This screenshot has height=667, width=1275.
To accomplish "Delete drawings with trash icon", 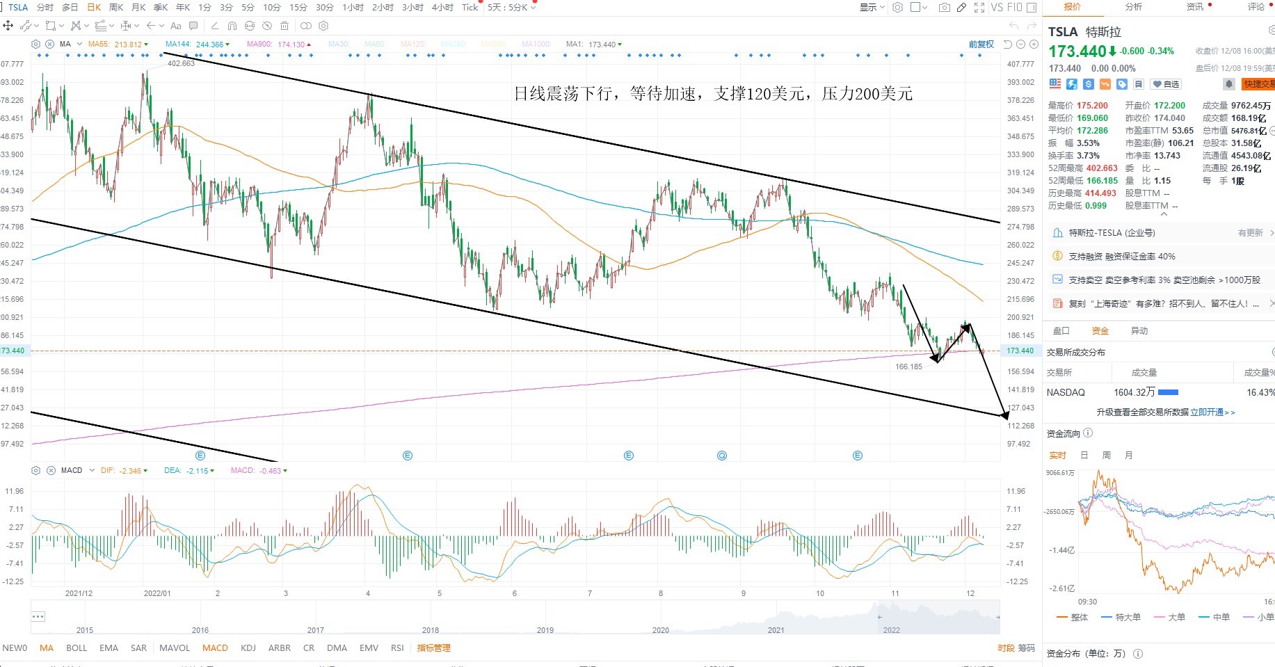I will [284, 26].
